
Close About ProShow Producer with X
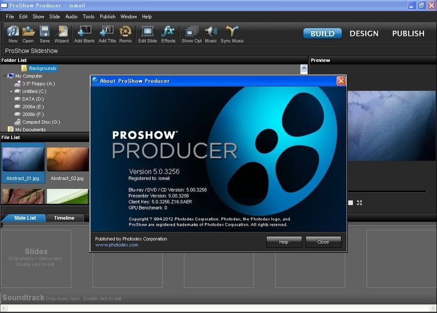[x=341, y=81]
